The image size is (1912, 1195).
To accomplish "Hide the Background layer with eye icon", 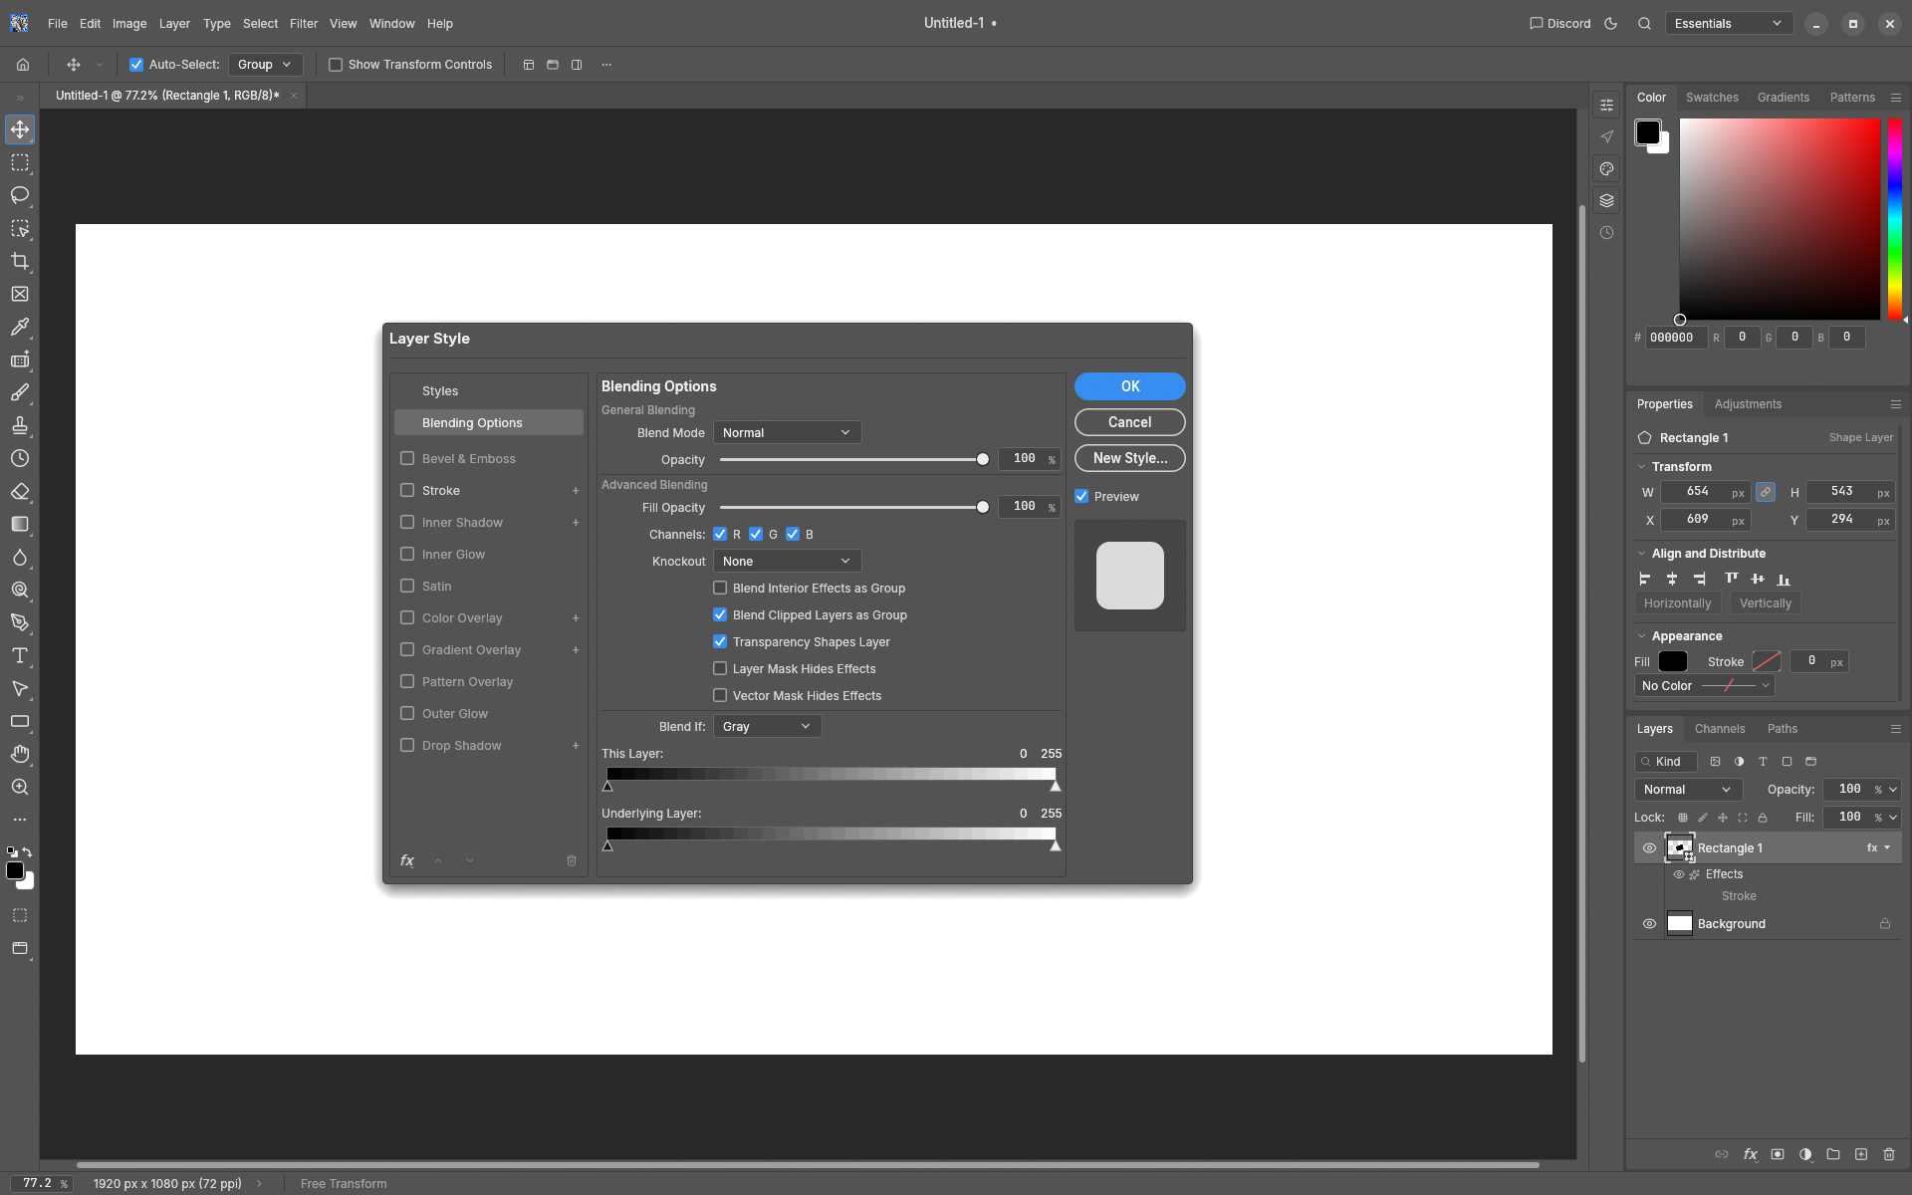I will [1649, 924].
